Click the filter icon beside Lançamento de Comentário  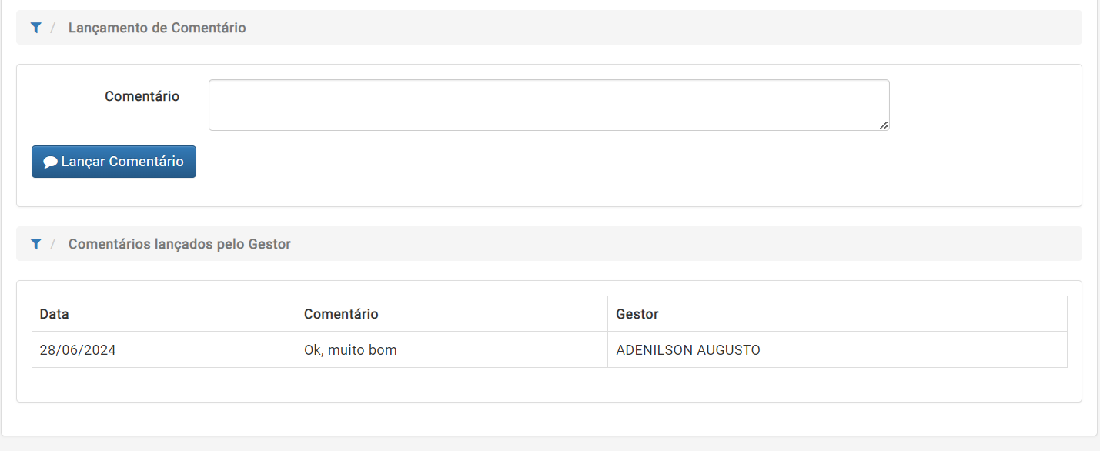pyautogui.click(x=35, y=28)
